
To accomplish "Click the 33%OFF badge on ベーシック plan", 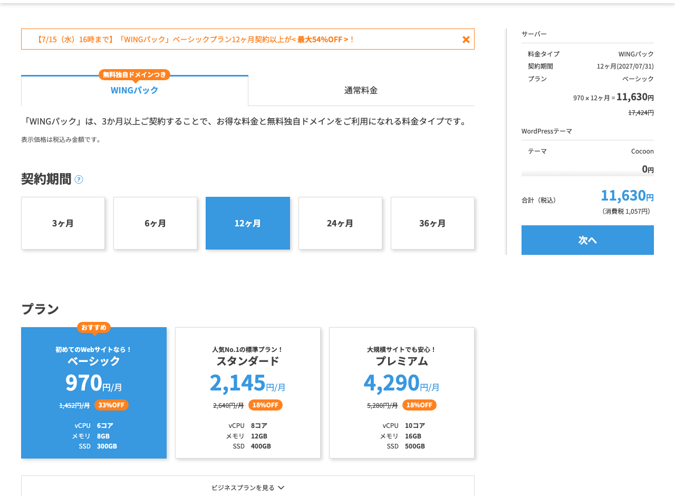I will (x=111, y=405).
